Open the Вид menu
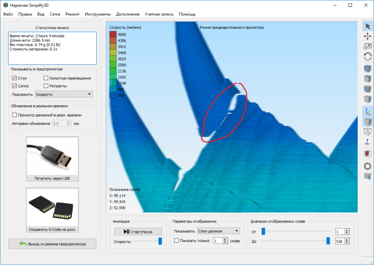The image size is (374, 265). point(41,14)
